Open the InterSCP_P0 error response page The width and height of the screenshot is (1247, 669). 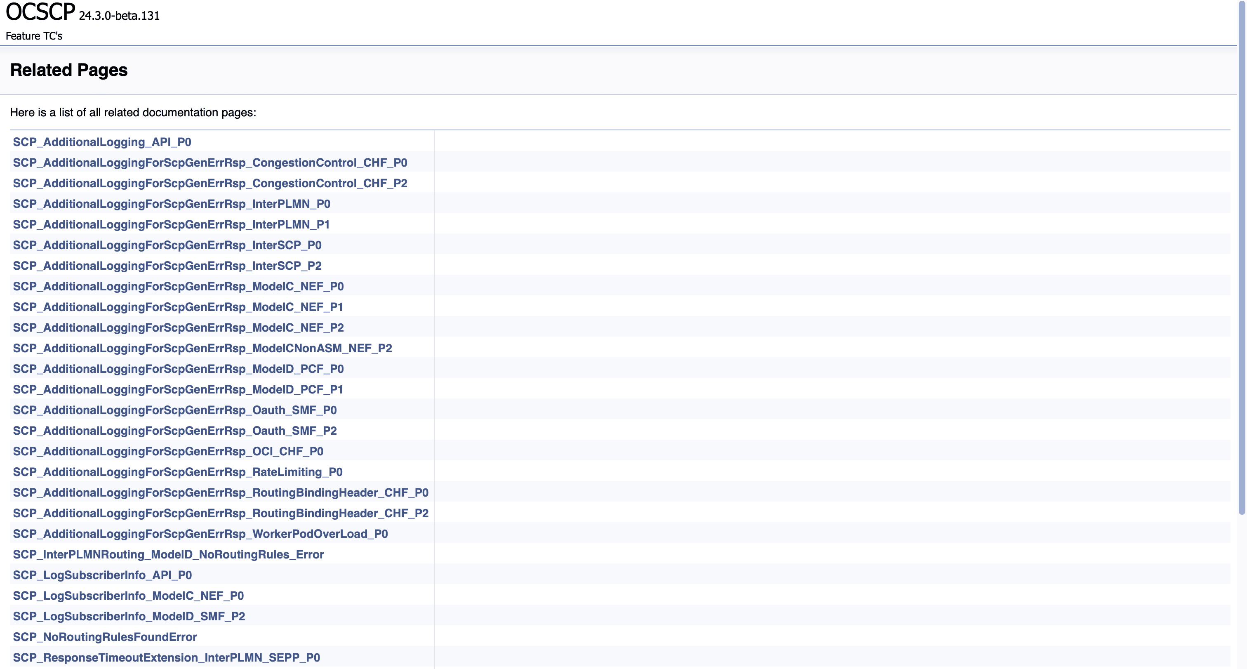pos(167,245)
